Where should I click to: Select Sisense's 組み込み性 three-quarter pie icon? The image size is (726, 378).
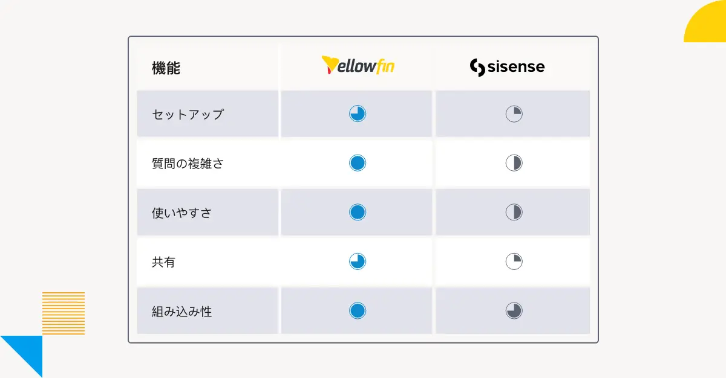click(514, 310)
